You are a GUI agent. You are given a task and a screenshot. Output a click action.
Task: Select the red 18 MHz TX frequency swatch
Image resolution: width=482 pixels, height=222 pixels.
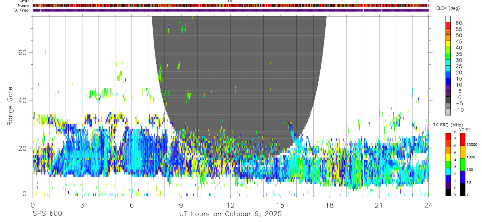click(448, 136)
